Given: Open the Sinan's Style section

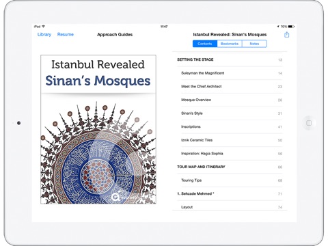Looking at the screenshot, I should tap(232, 113).
